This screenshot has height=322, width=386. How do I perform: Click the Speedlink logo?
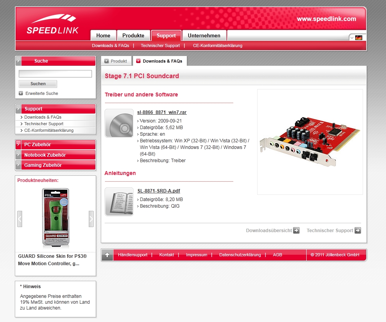click(x=53, y=24)
